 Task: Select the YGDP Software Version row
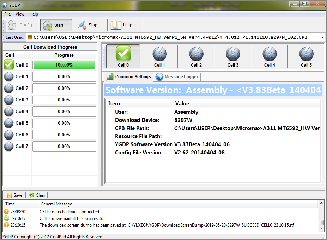pos(213,144)
